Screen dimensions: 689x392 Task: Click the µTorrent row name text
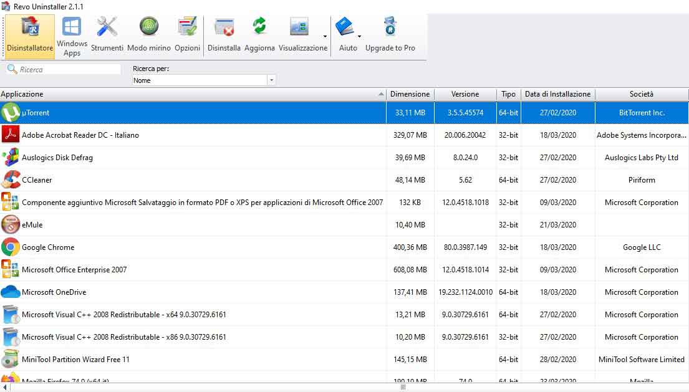(36, 113)
